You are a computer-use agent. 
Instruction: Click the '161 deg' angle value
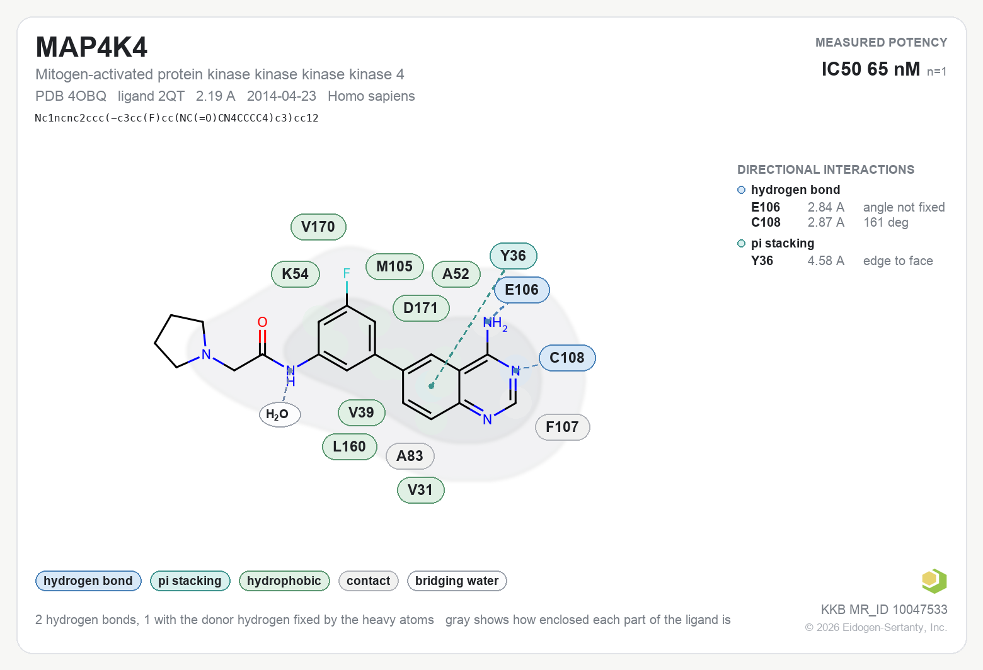(x=886, y=222)
